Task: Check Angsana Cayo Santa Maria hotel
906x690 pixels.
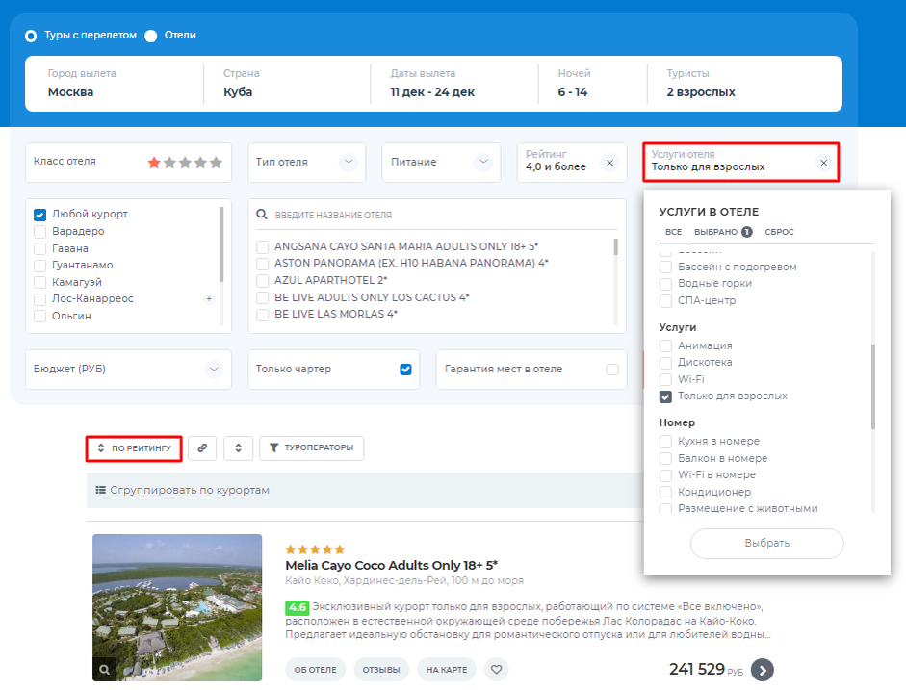Action: coord(262,247)
